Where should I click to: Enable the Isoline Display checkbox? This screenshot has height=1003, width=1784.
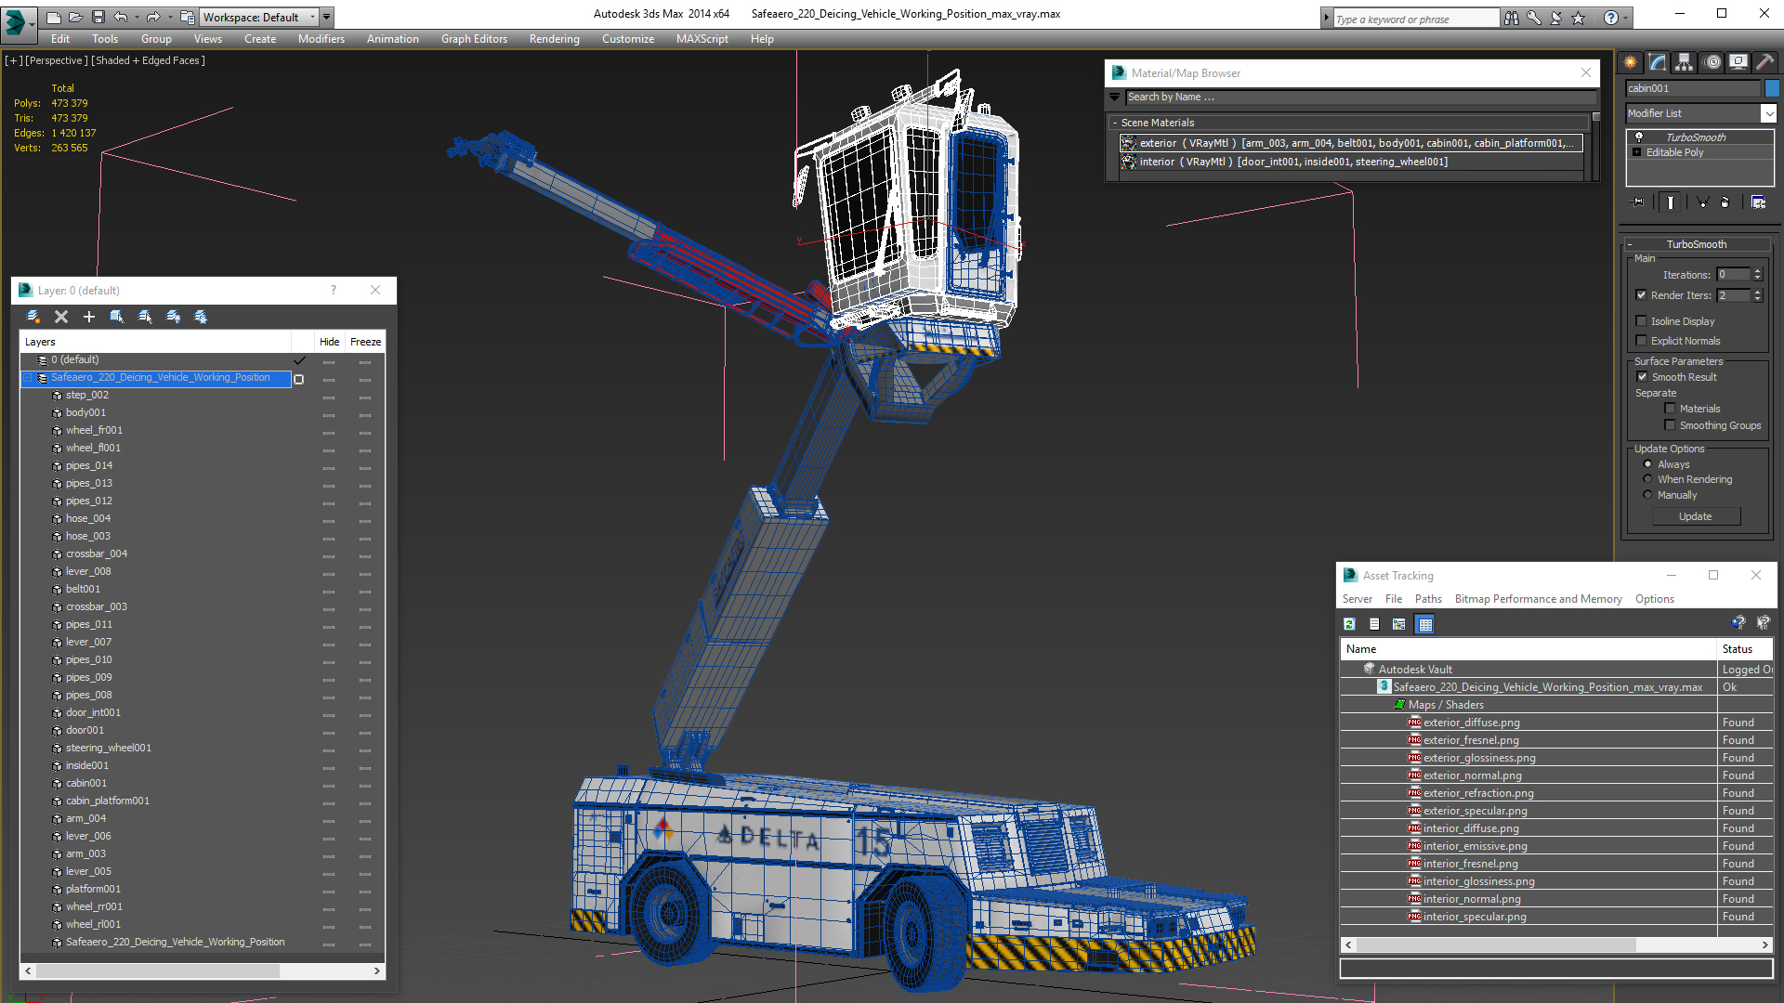1641,321
